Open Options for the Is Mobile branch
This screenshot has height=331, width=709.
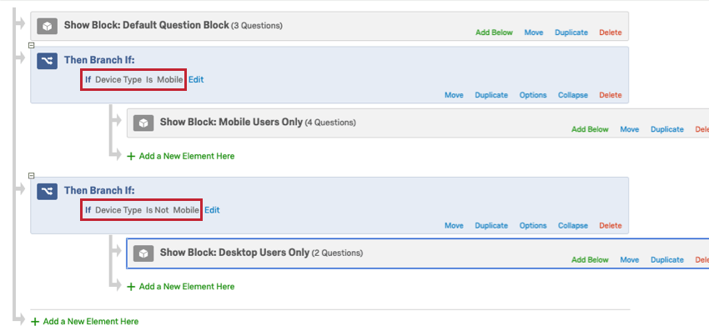(533, 95)
